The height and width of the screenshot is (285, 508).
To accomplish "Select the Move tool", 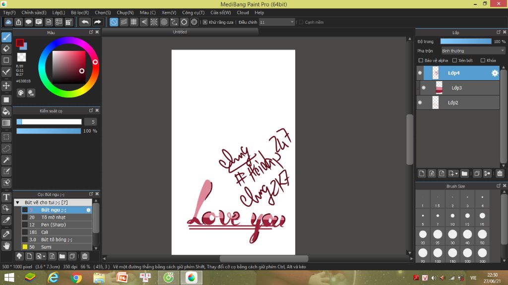I will click(x=6, y=86).
